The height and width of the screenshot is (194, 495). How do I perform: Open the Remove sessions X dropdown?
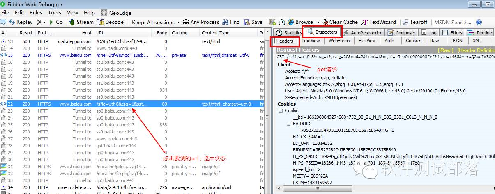pyautogui.click(x=41, y=22)
